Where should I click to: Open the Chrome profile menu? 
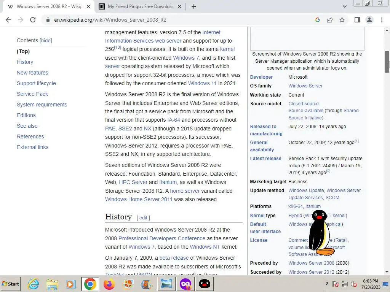pos(369,20)
